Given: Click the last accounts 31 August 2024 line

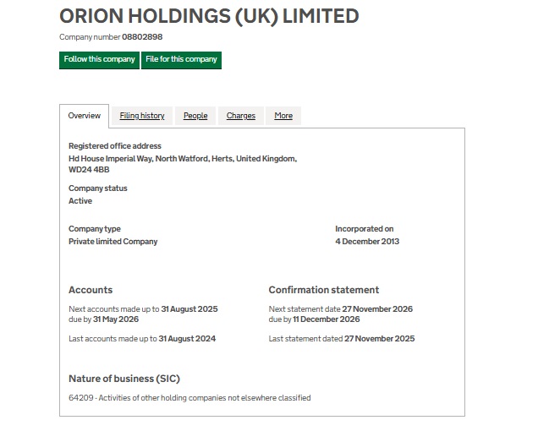Looking at the screenshot, I should coord(142,339).
